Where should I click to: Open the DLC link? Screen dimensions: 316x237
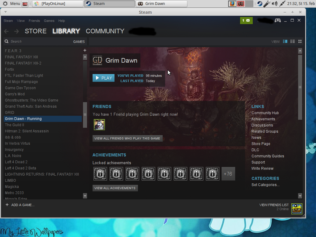tap(255, 150)
